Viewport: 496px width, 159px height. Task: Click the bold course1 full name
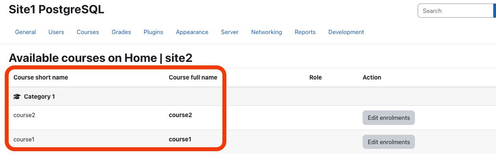click(180, 139)
